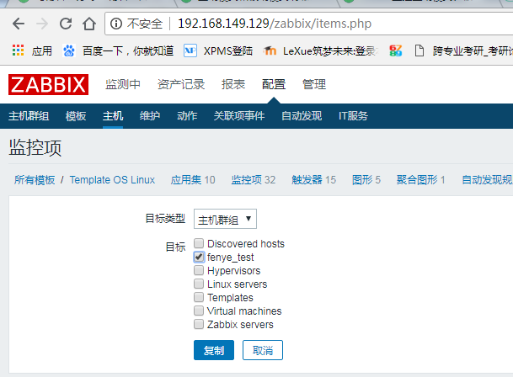Open the 监控项 32 link
Image resolution: width=513 pixels, height=377 pixels.
[x=254, y=180]
